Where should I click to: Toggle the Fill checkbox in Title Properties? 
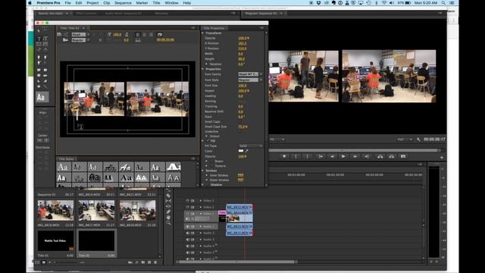(208, 141)
